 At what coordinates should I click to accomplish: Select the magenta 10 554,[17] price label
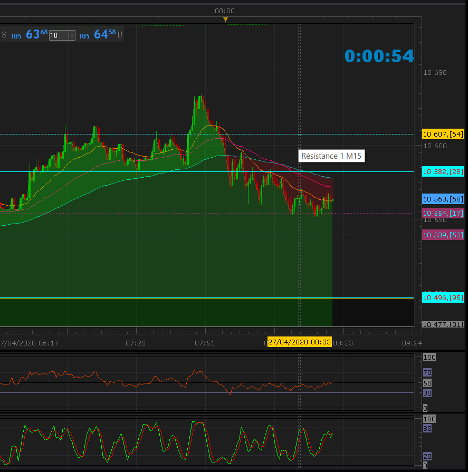tap(443, 213)
